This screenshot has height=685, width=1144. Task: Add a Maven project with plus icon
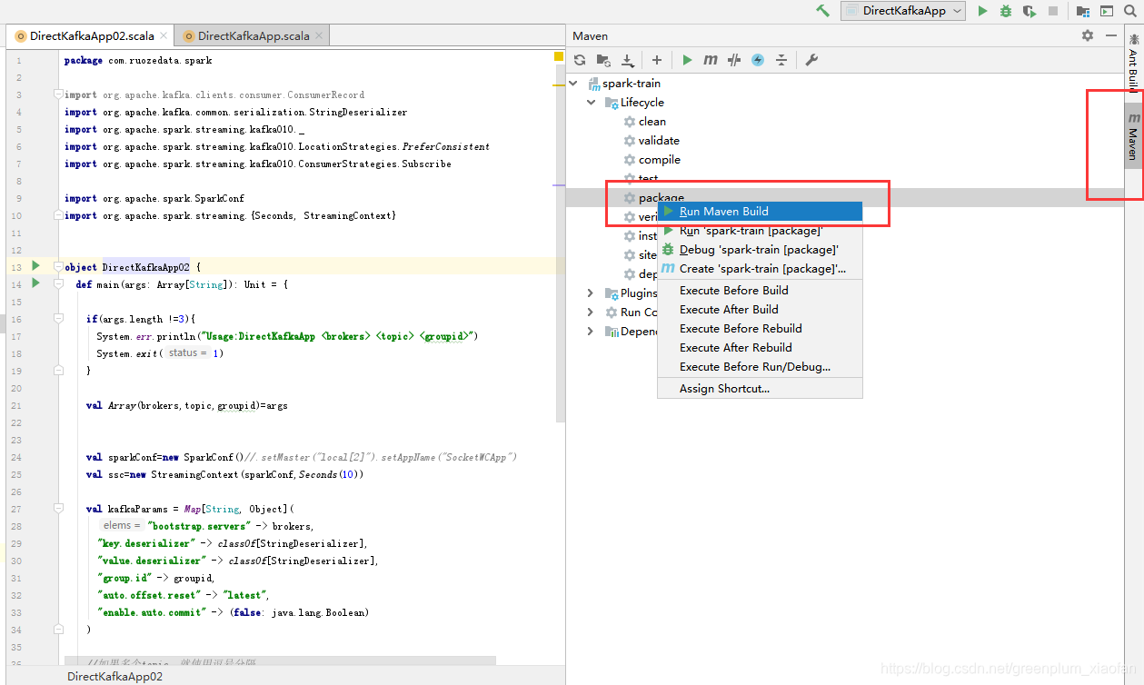(x=657, y=60)
